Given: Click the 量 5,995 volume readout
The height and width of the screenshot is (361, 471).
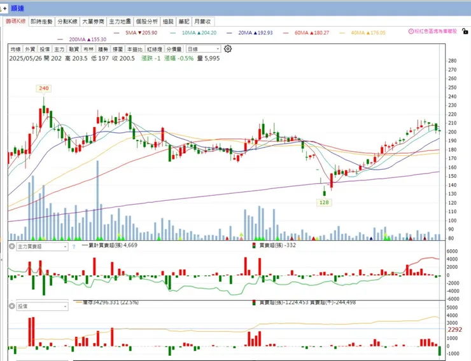Looking at the screenshot, I should [x=209, y=58].
